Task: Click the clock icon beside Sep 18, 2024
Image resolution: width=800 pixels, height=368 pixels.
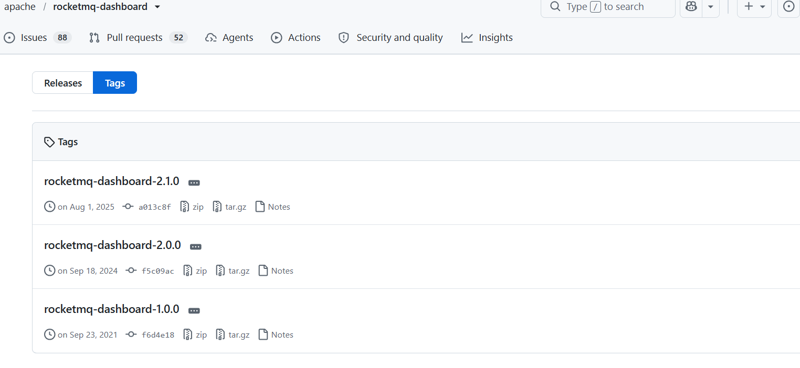Action: tap(50, 270)
